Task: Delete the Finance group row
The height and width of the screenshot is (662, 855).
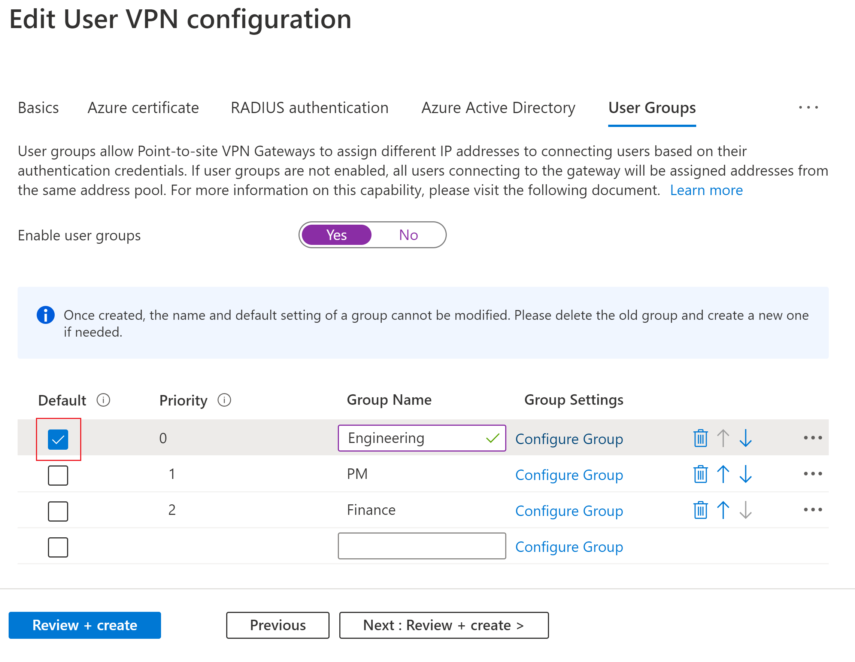Action: [700, 510]
